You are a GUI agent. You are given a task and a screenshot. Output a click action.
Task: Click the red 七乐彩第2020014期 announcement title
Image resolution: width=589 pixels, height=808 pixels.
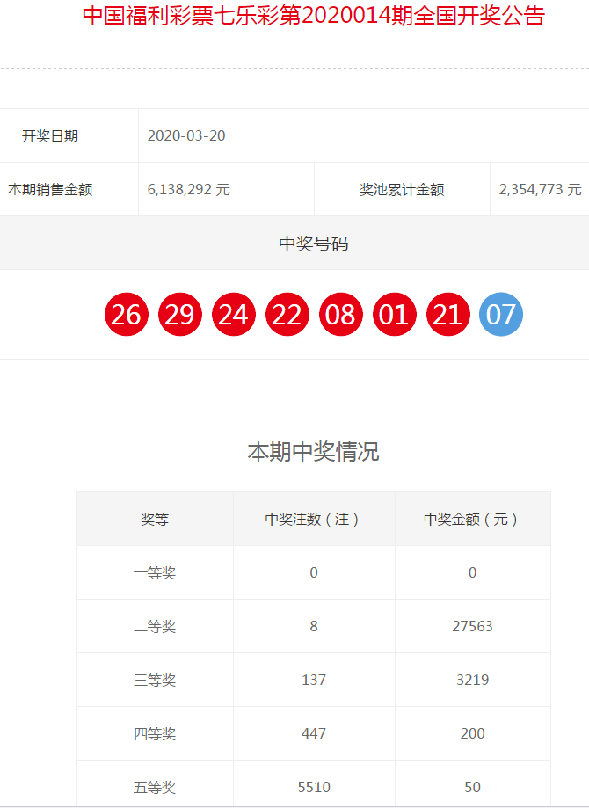pos(313,17)
